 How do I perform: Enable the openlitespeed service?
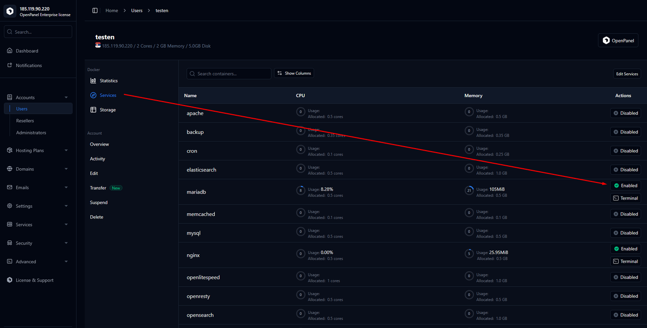point(625,277)
